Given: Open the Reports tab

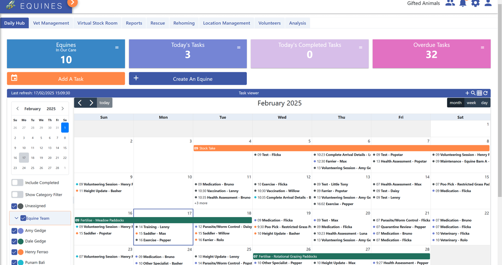Looking at the screenshot, I should (x=134, y=23).
